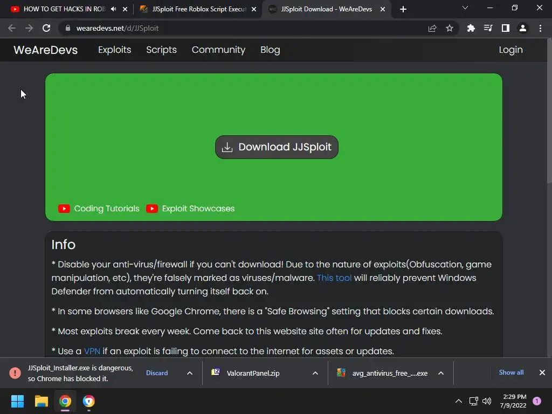This screenshot has height=414, width=552.
Task: Follow the 'This tool' hyperlink
Action: [x=334, y=278]
